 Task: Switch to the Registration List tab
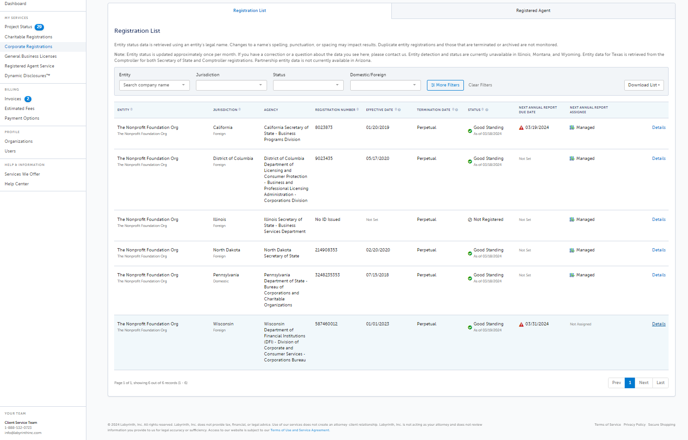[x=250, y=11]
